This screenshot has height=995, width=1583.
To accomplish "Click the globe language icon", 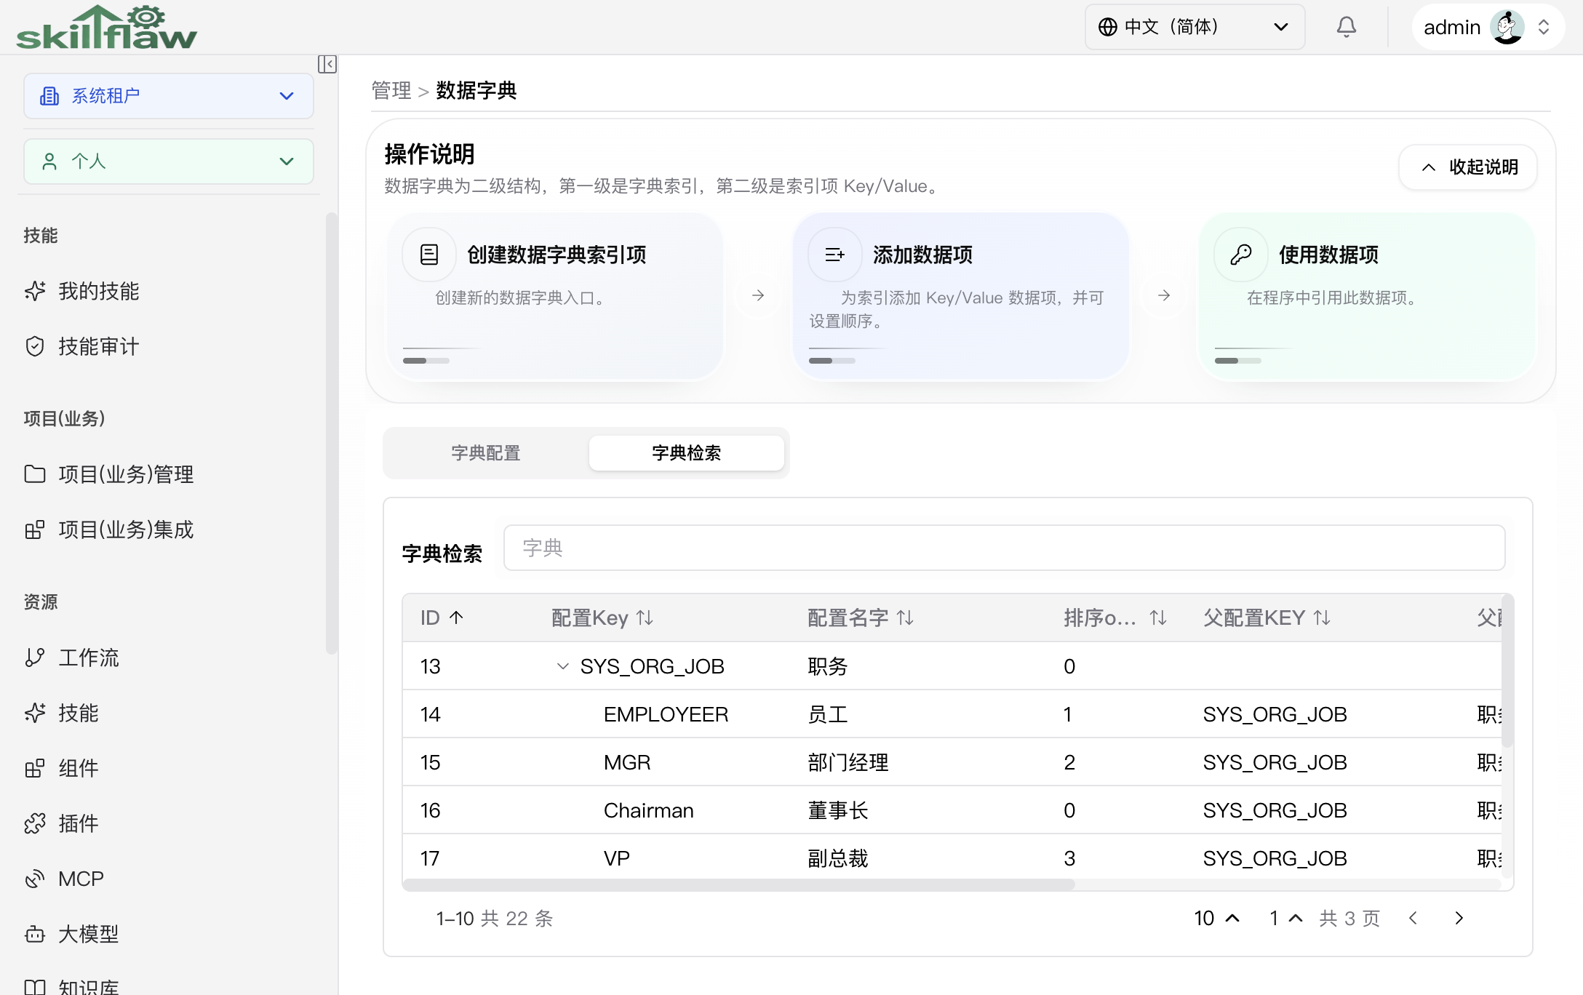I will point(1108,27).
